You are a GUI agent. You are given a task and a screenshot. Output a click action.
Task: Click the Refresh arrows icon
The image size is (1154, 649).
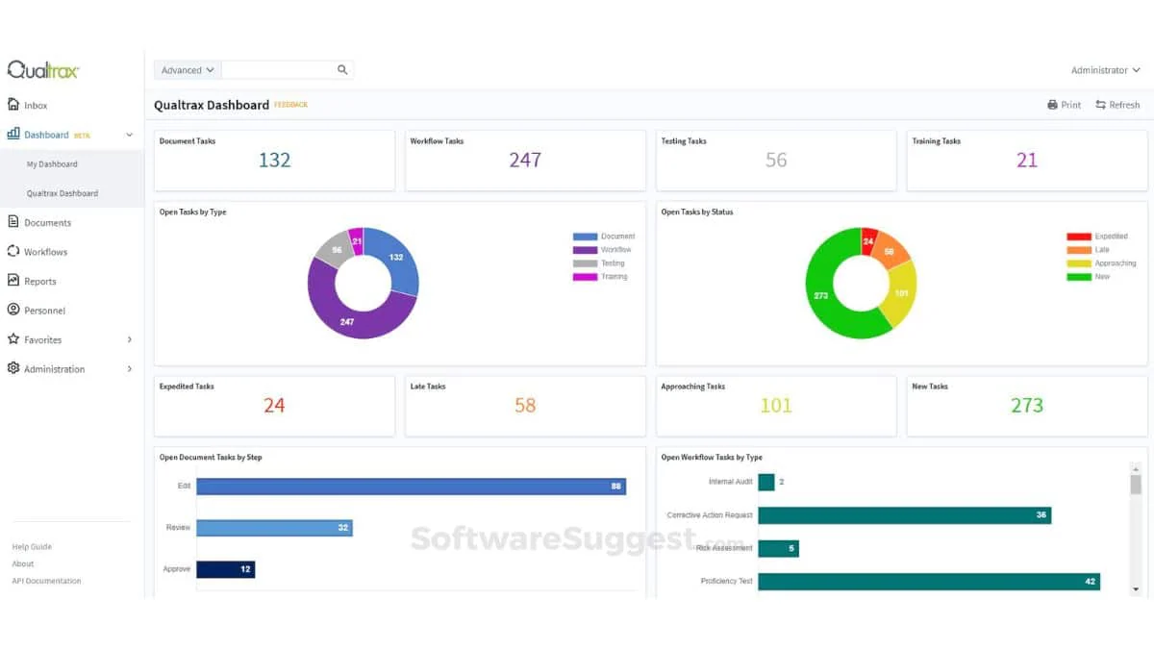point(1100,105)
